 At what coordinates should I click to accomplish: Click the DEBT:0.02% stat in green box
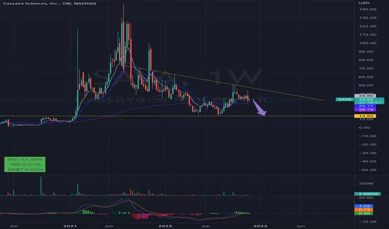tap(26, 169)
